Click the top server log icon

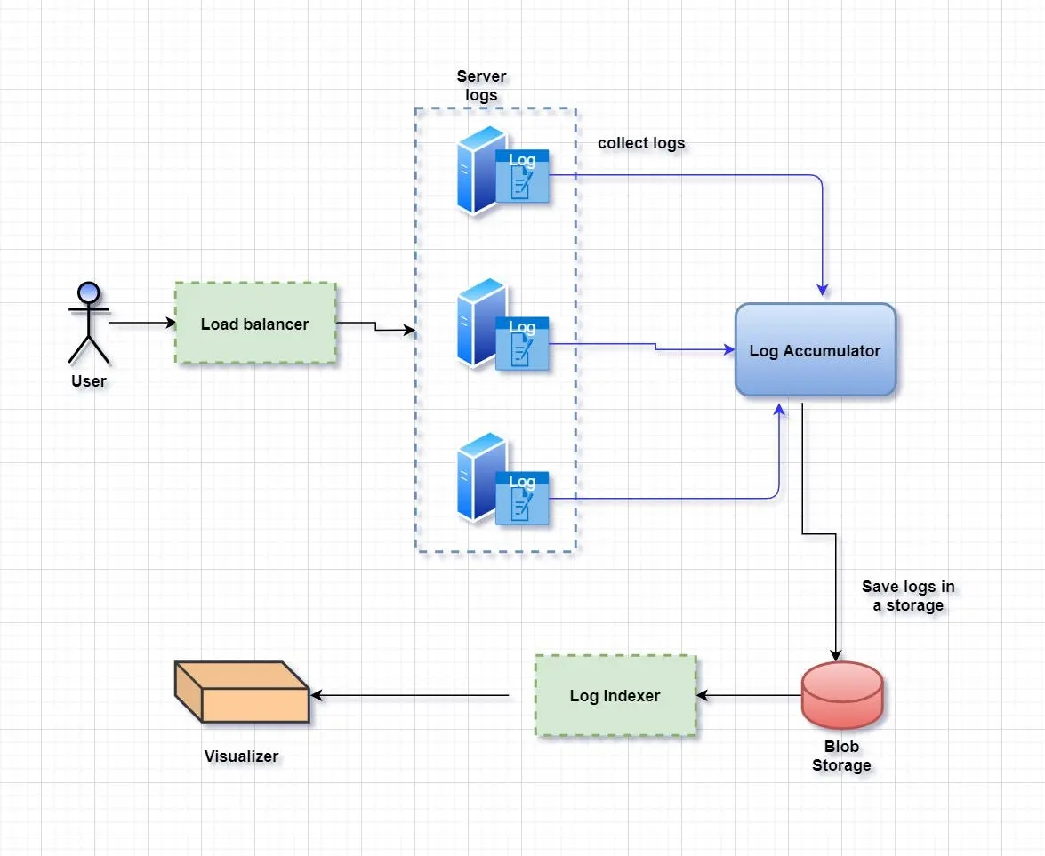tap(503, 172)
